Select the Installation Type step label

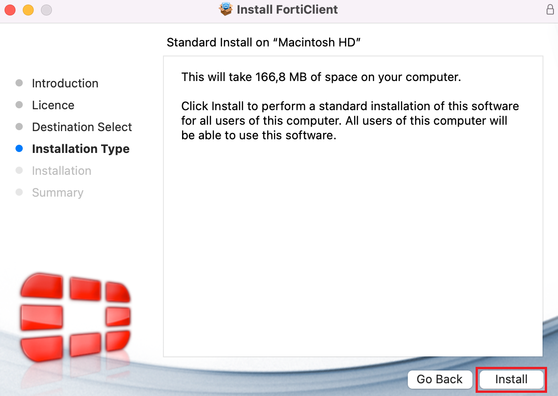[x=81, y=149]
